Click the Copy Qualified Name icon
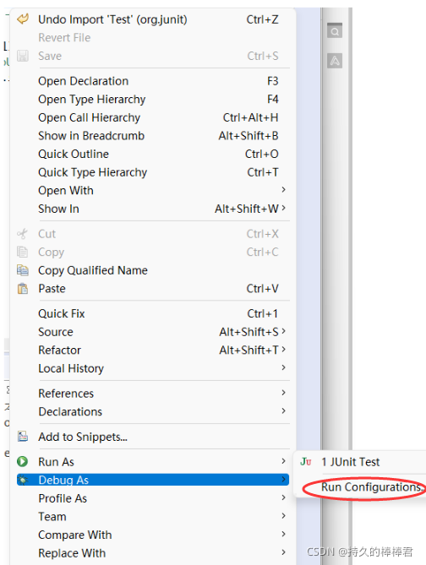 coord(23,270)
